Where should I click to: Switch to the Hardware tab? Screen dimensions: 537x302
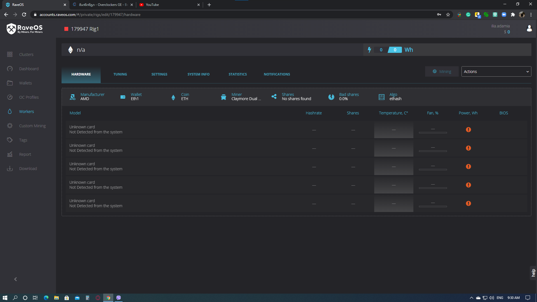81,74
